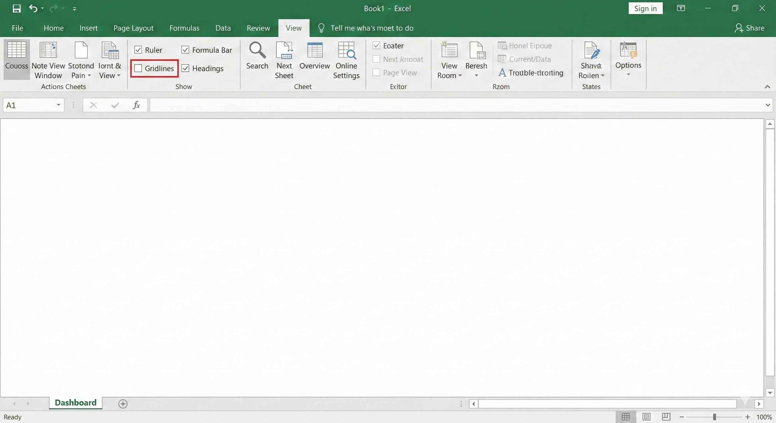Click the Save icon

[x=17, y=9]
